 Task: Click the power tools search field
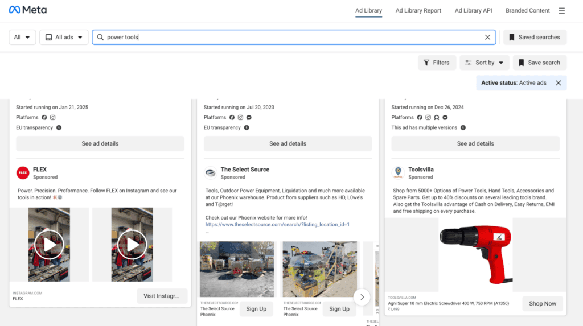click(294, 37)
